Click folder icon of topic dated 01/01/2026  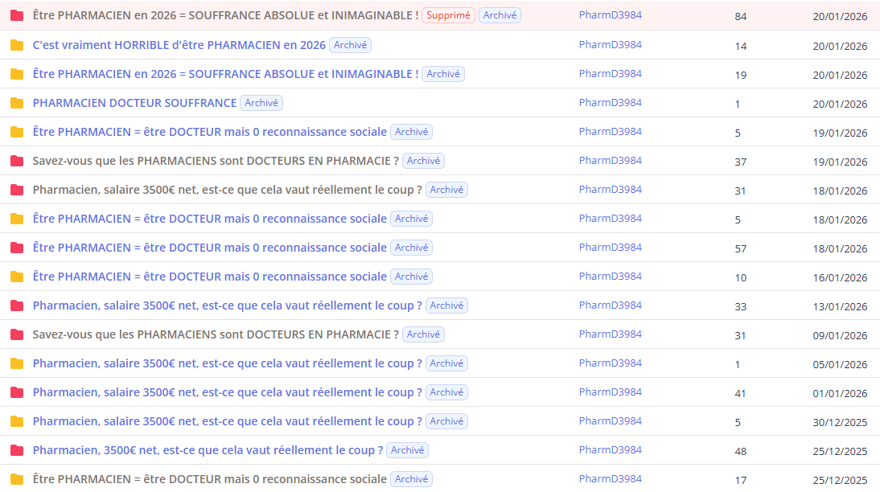click(17, 392)
